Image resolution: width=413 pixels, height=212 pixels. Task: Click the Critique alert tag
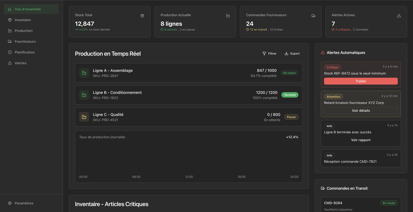click(332, 67)
